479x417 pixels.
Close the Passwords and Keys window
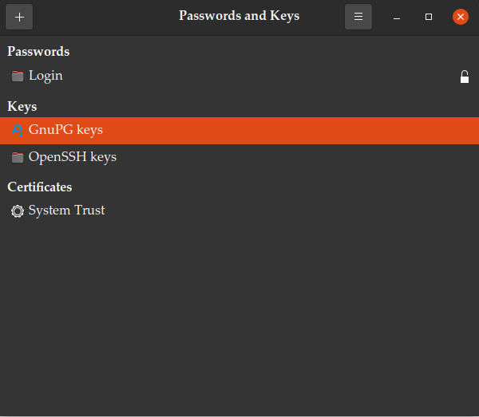(x=460, y=17)
